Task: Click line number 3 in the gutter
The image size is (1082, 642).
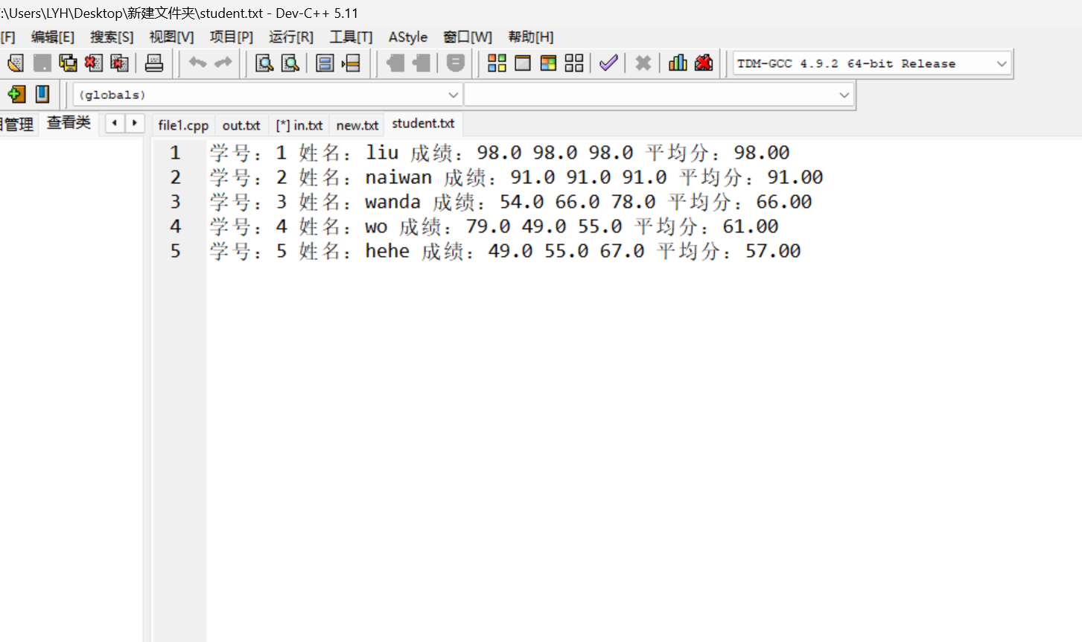Action: [x=176, y=202]
